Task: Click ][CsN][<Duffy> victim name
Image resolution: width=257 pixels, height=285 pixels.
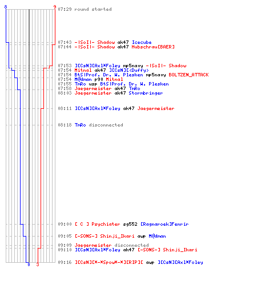Action: (129, 70)
